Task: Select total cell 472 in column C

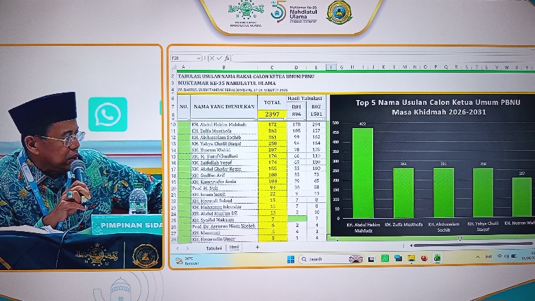Action: (x=272, y=125)
